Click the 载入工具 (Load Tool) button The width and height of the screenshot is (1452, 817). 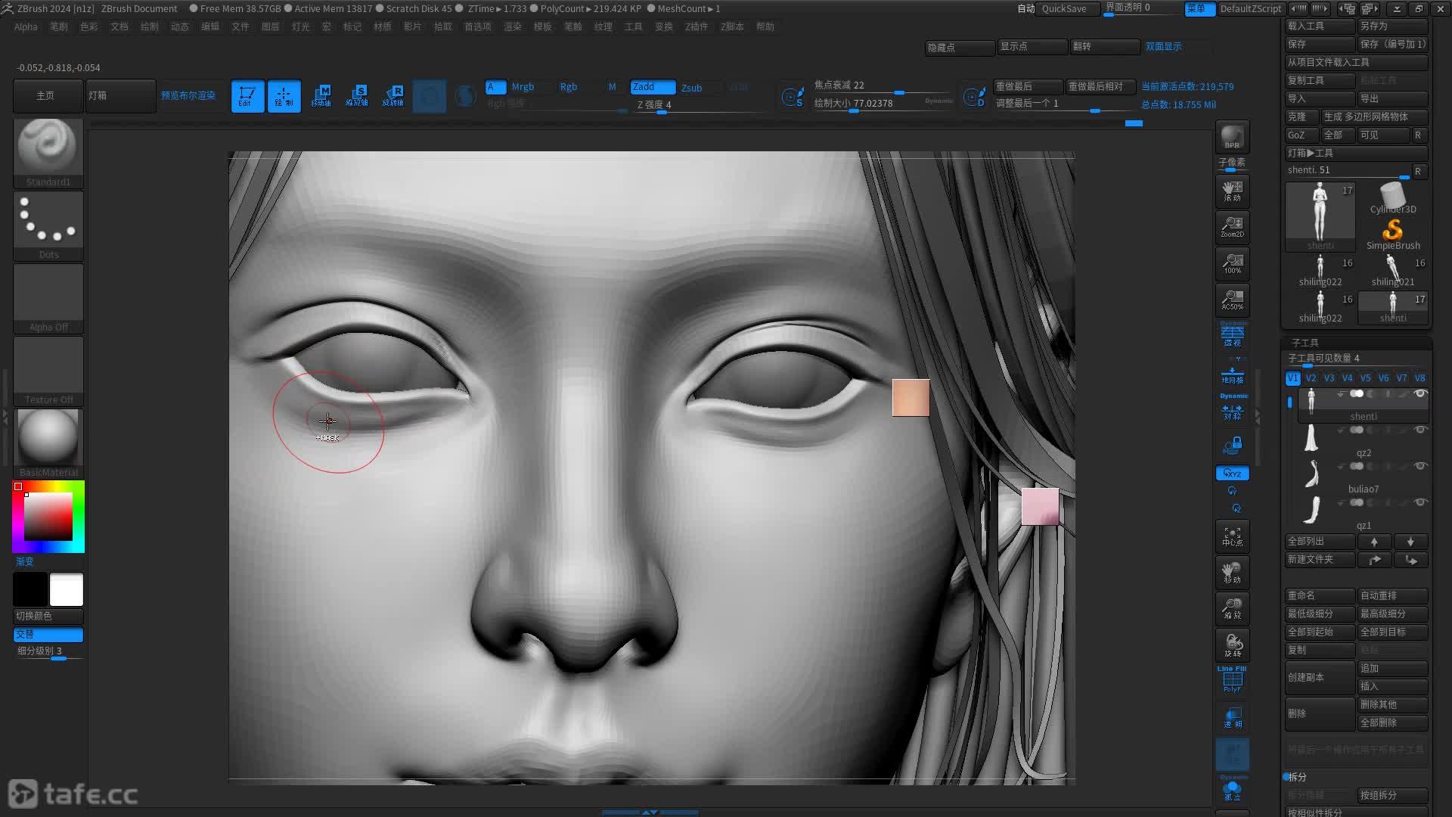(x=1320, y=26)
